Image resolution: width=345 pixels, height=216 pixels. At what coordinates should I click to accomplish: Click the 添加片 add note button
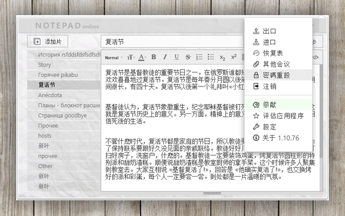[47, 42]
